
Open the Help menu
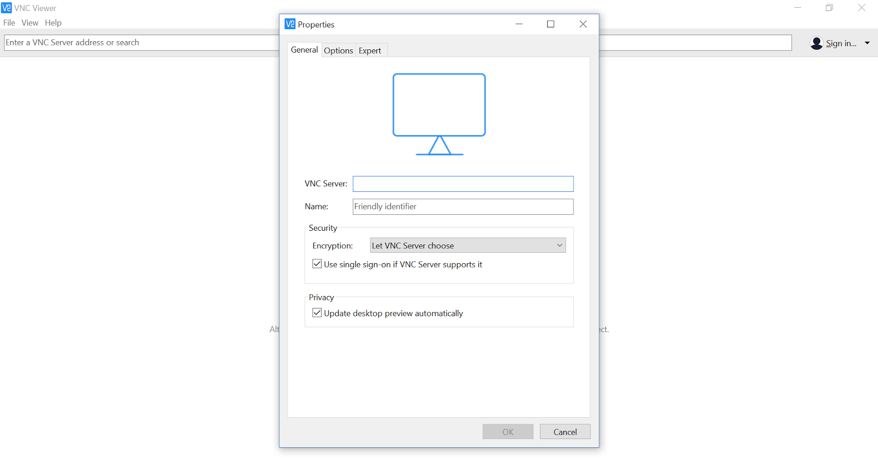tap(53, 22)
